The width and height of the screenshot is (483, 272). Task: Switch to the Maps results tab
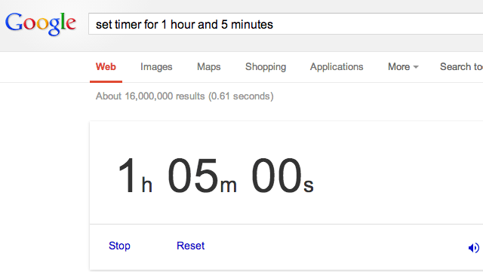point(209,67)
